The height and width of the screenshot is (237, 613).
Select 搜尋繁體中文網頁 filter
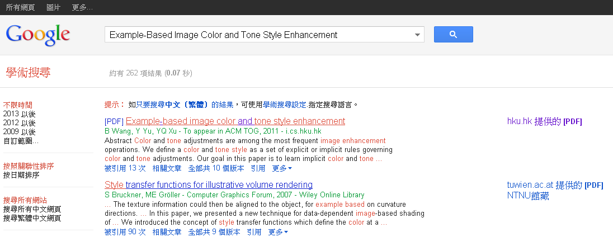pyautogui.click(x=32, y=218)
